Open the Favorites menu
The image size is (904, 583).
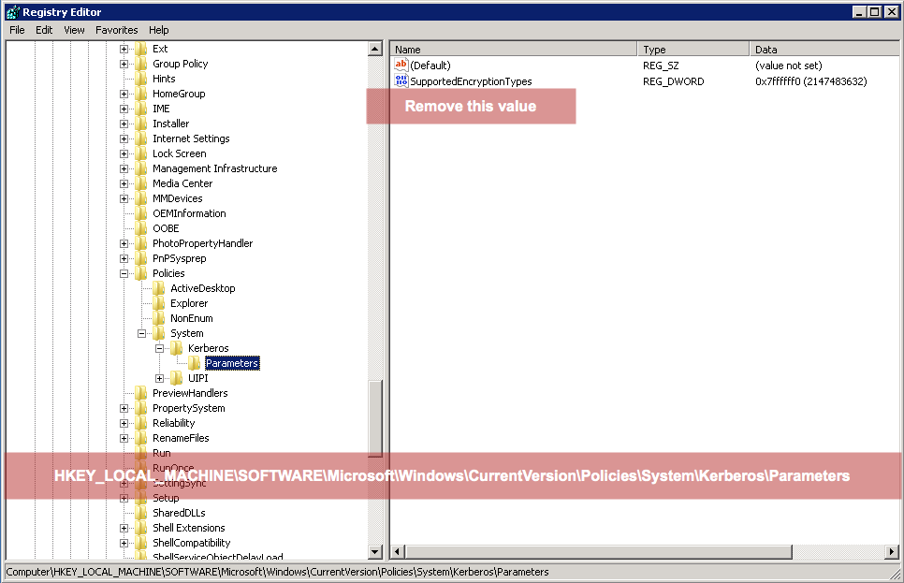[116, 30]
